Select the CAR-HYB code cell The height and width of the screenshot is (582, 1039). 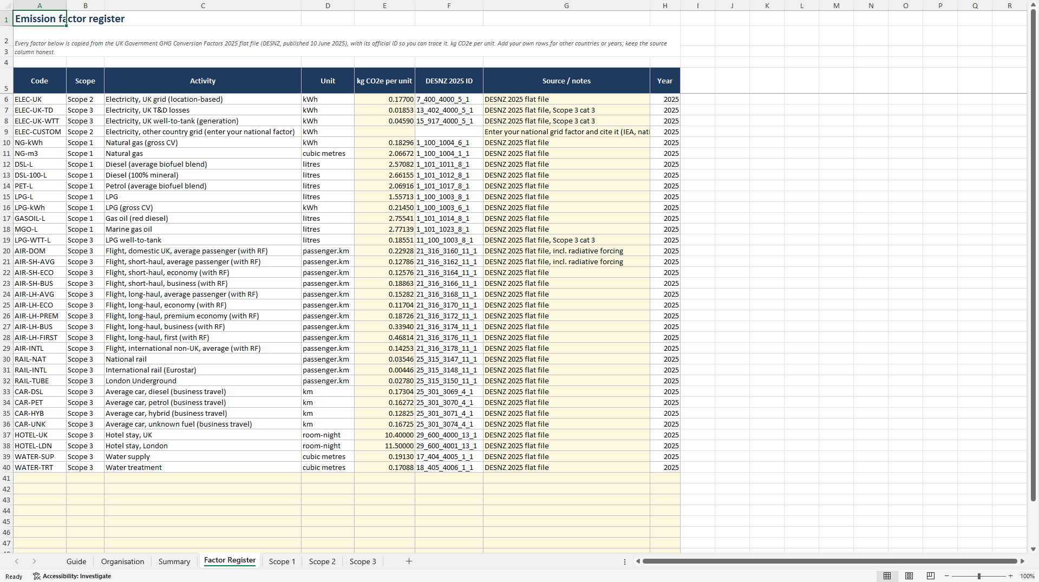click(x=40, y=413)
